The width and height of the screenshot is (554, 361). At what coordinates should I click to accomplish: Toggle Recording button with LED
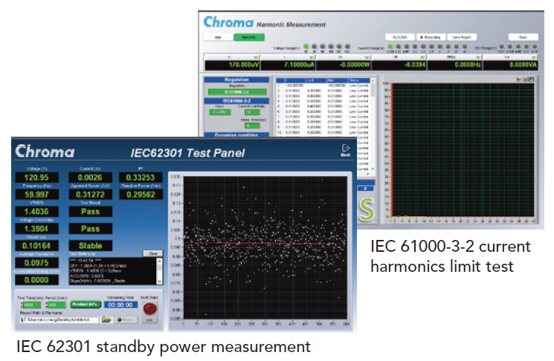click(431, 36)
